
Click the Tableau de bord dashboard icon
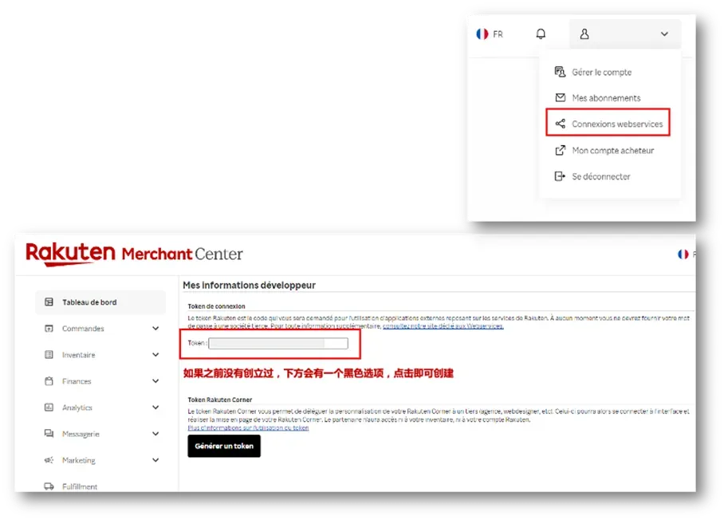(x=49, y=302)
